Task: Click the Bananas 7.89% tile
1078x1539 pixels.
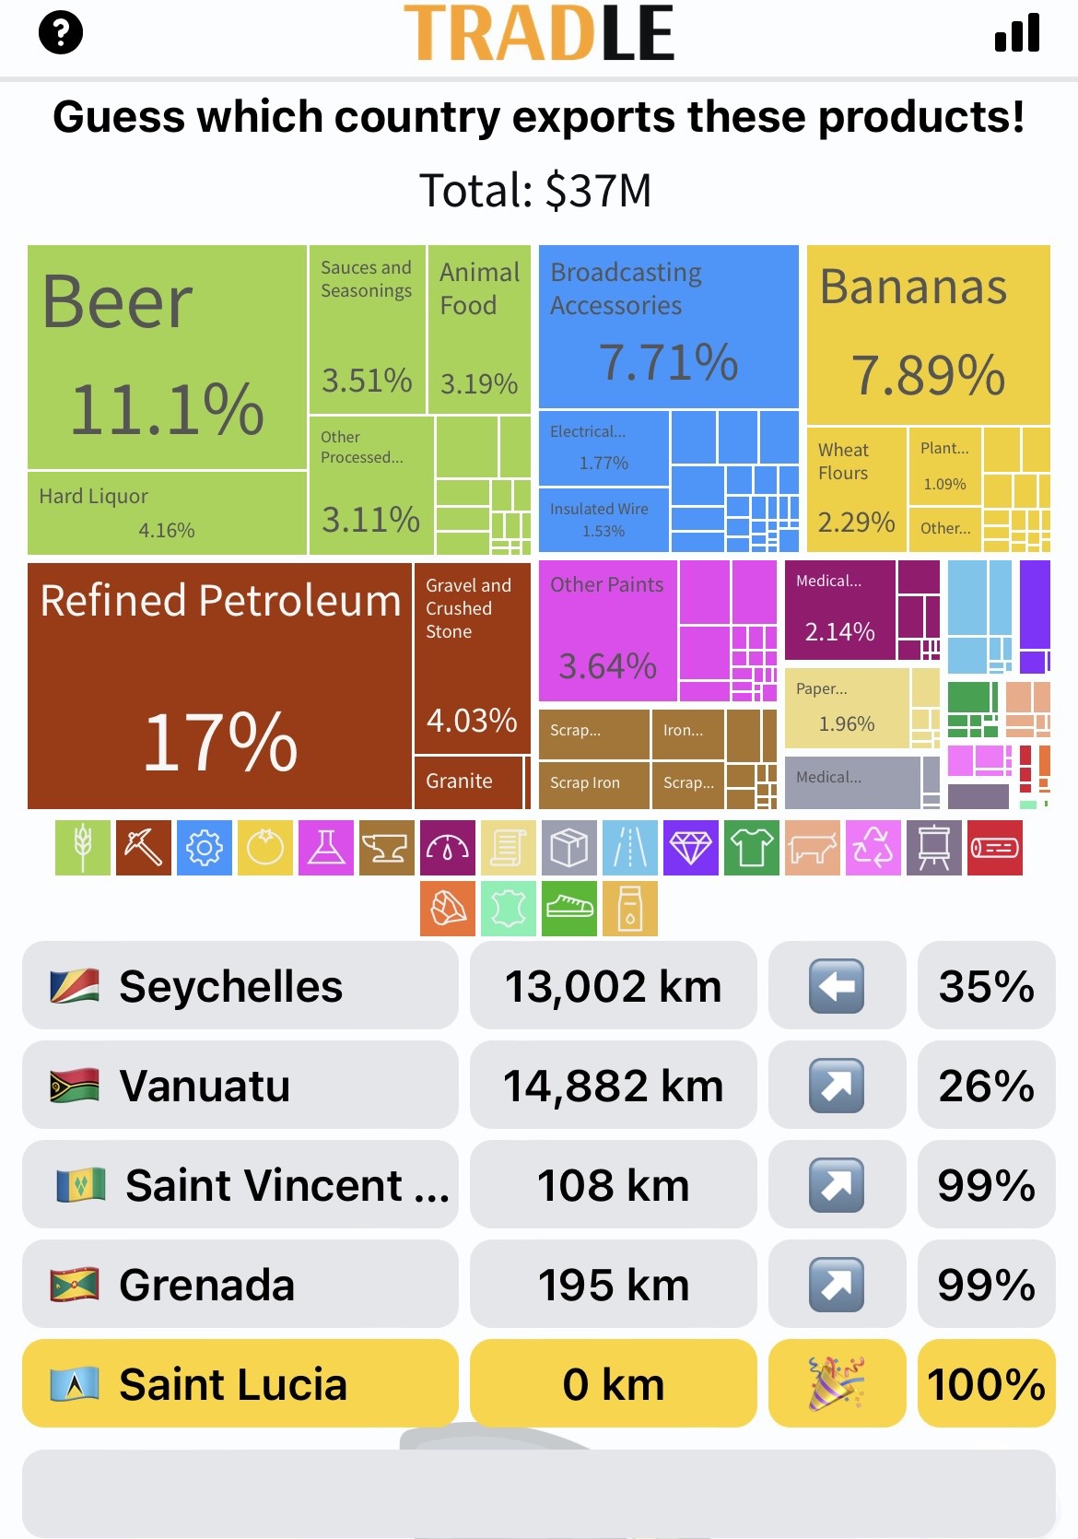Action: tap(928, 334)
